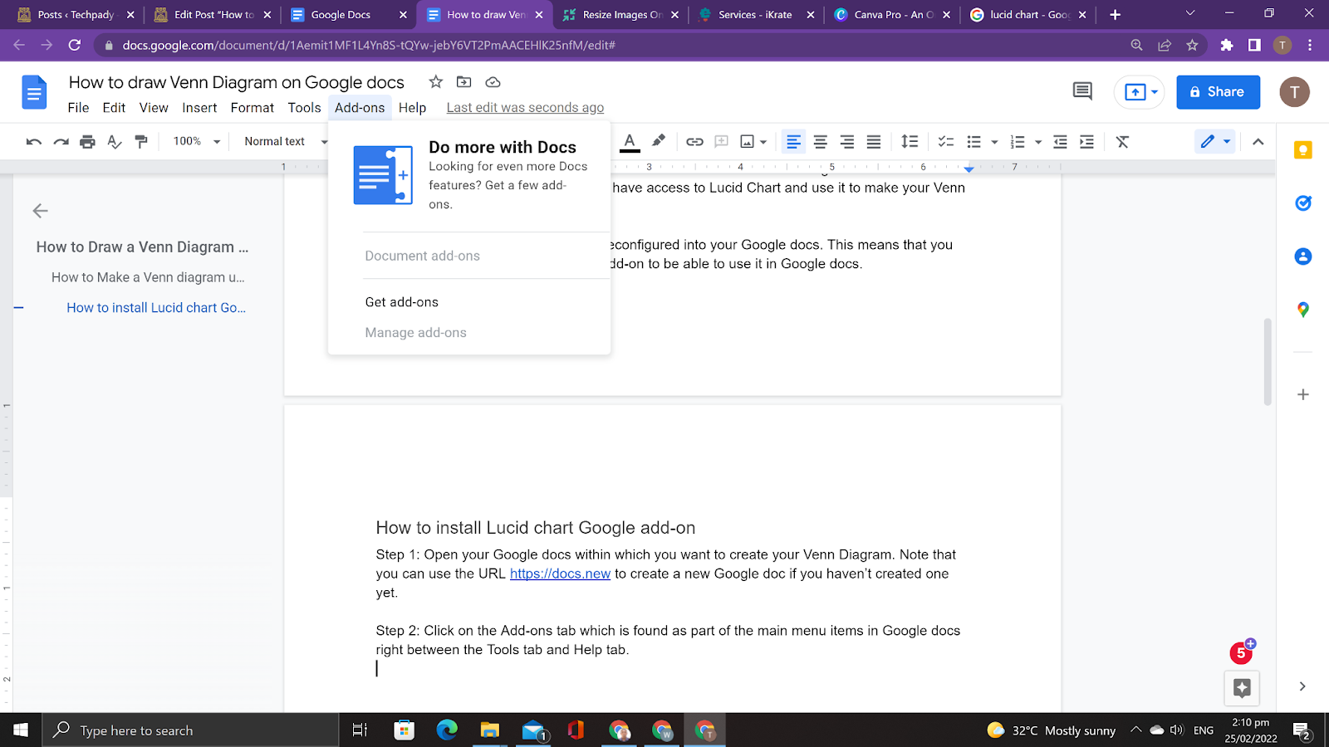Screen dimensions: 1329x747
Task: Click the Get add-ons plus icon in side panel
Action: coord(1303,394)
